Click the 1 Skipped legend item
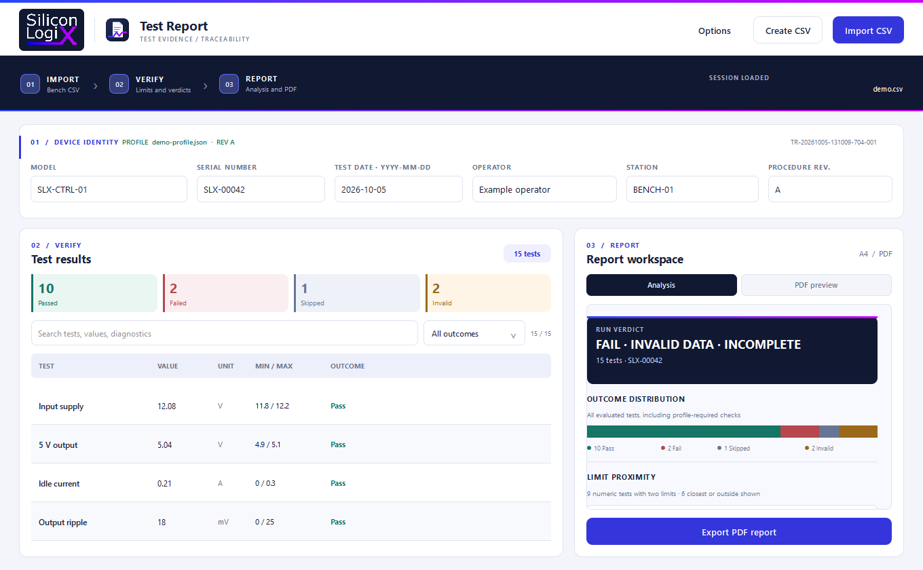The height and width of the screenshot is (570, 923). pos(734,449)
